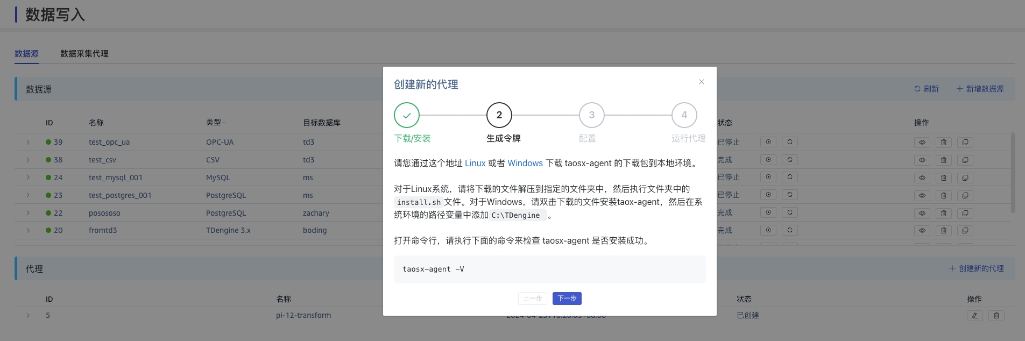1025x341 pixels.
Task: Open the Linux download link
Action: tap(475, 163)
